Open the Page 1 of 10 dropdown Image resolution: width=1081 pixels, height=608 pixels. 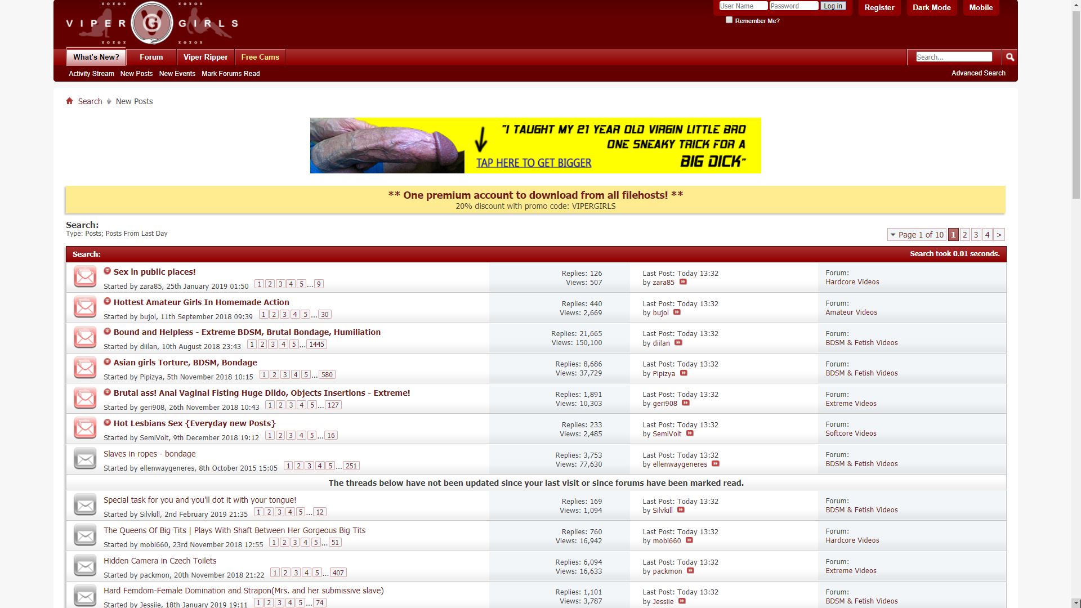916,235
